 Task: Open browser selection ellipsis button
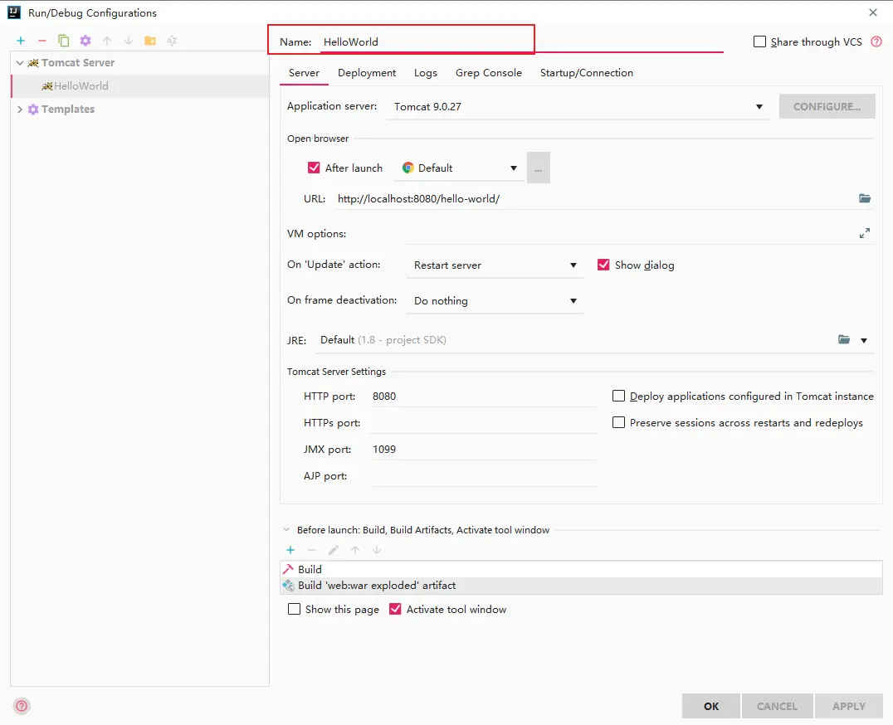pyautogui.click(x=538, y=168)
